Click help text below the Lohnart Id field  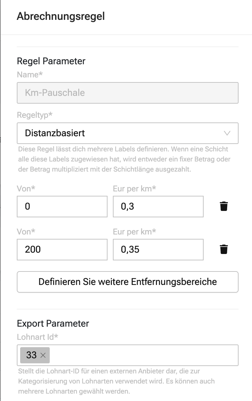tap(117, 381)
